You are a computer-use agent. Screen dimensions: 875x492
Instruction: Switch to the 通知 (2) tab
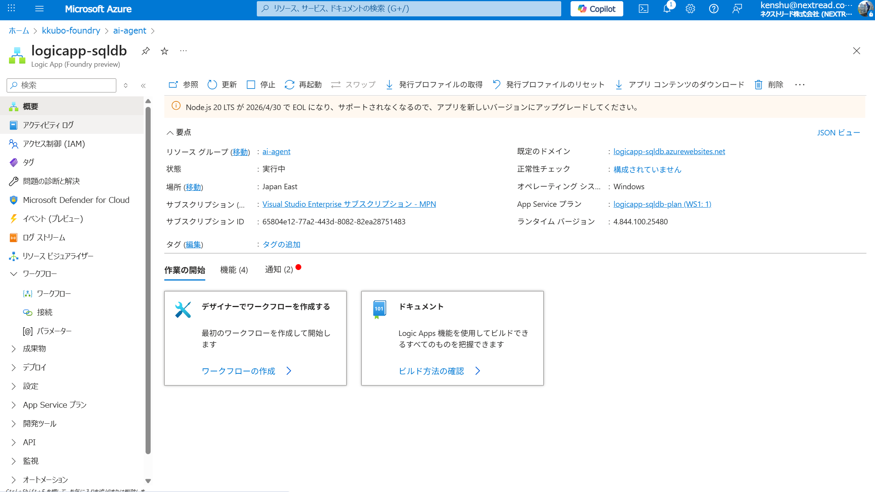click(279, 270)
